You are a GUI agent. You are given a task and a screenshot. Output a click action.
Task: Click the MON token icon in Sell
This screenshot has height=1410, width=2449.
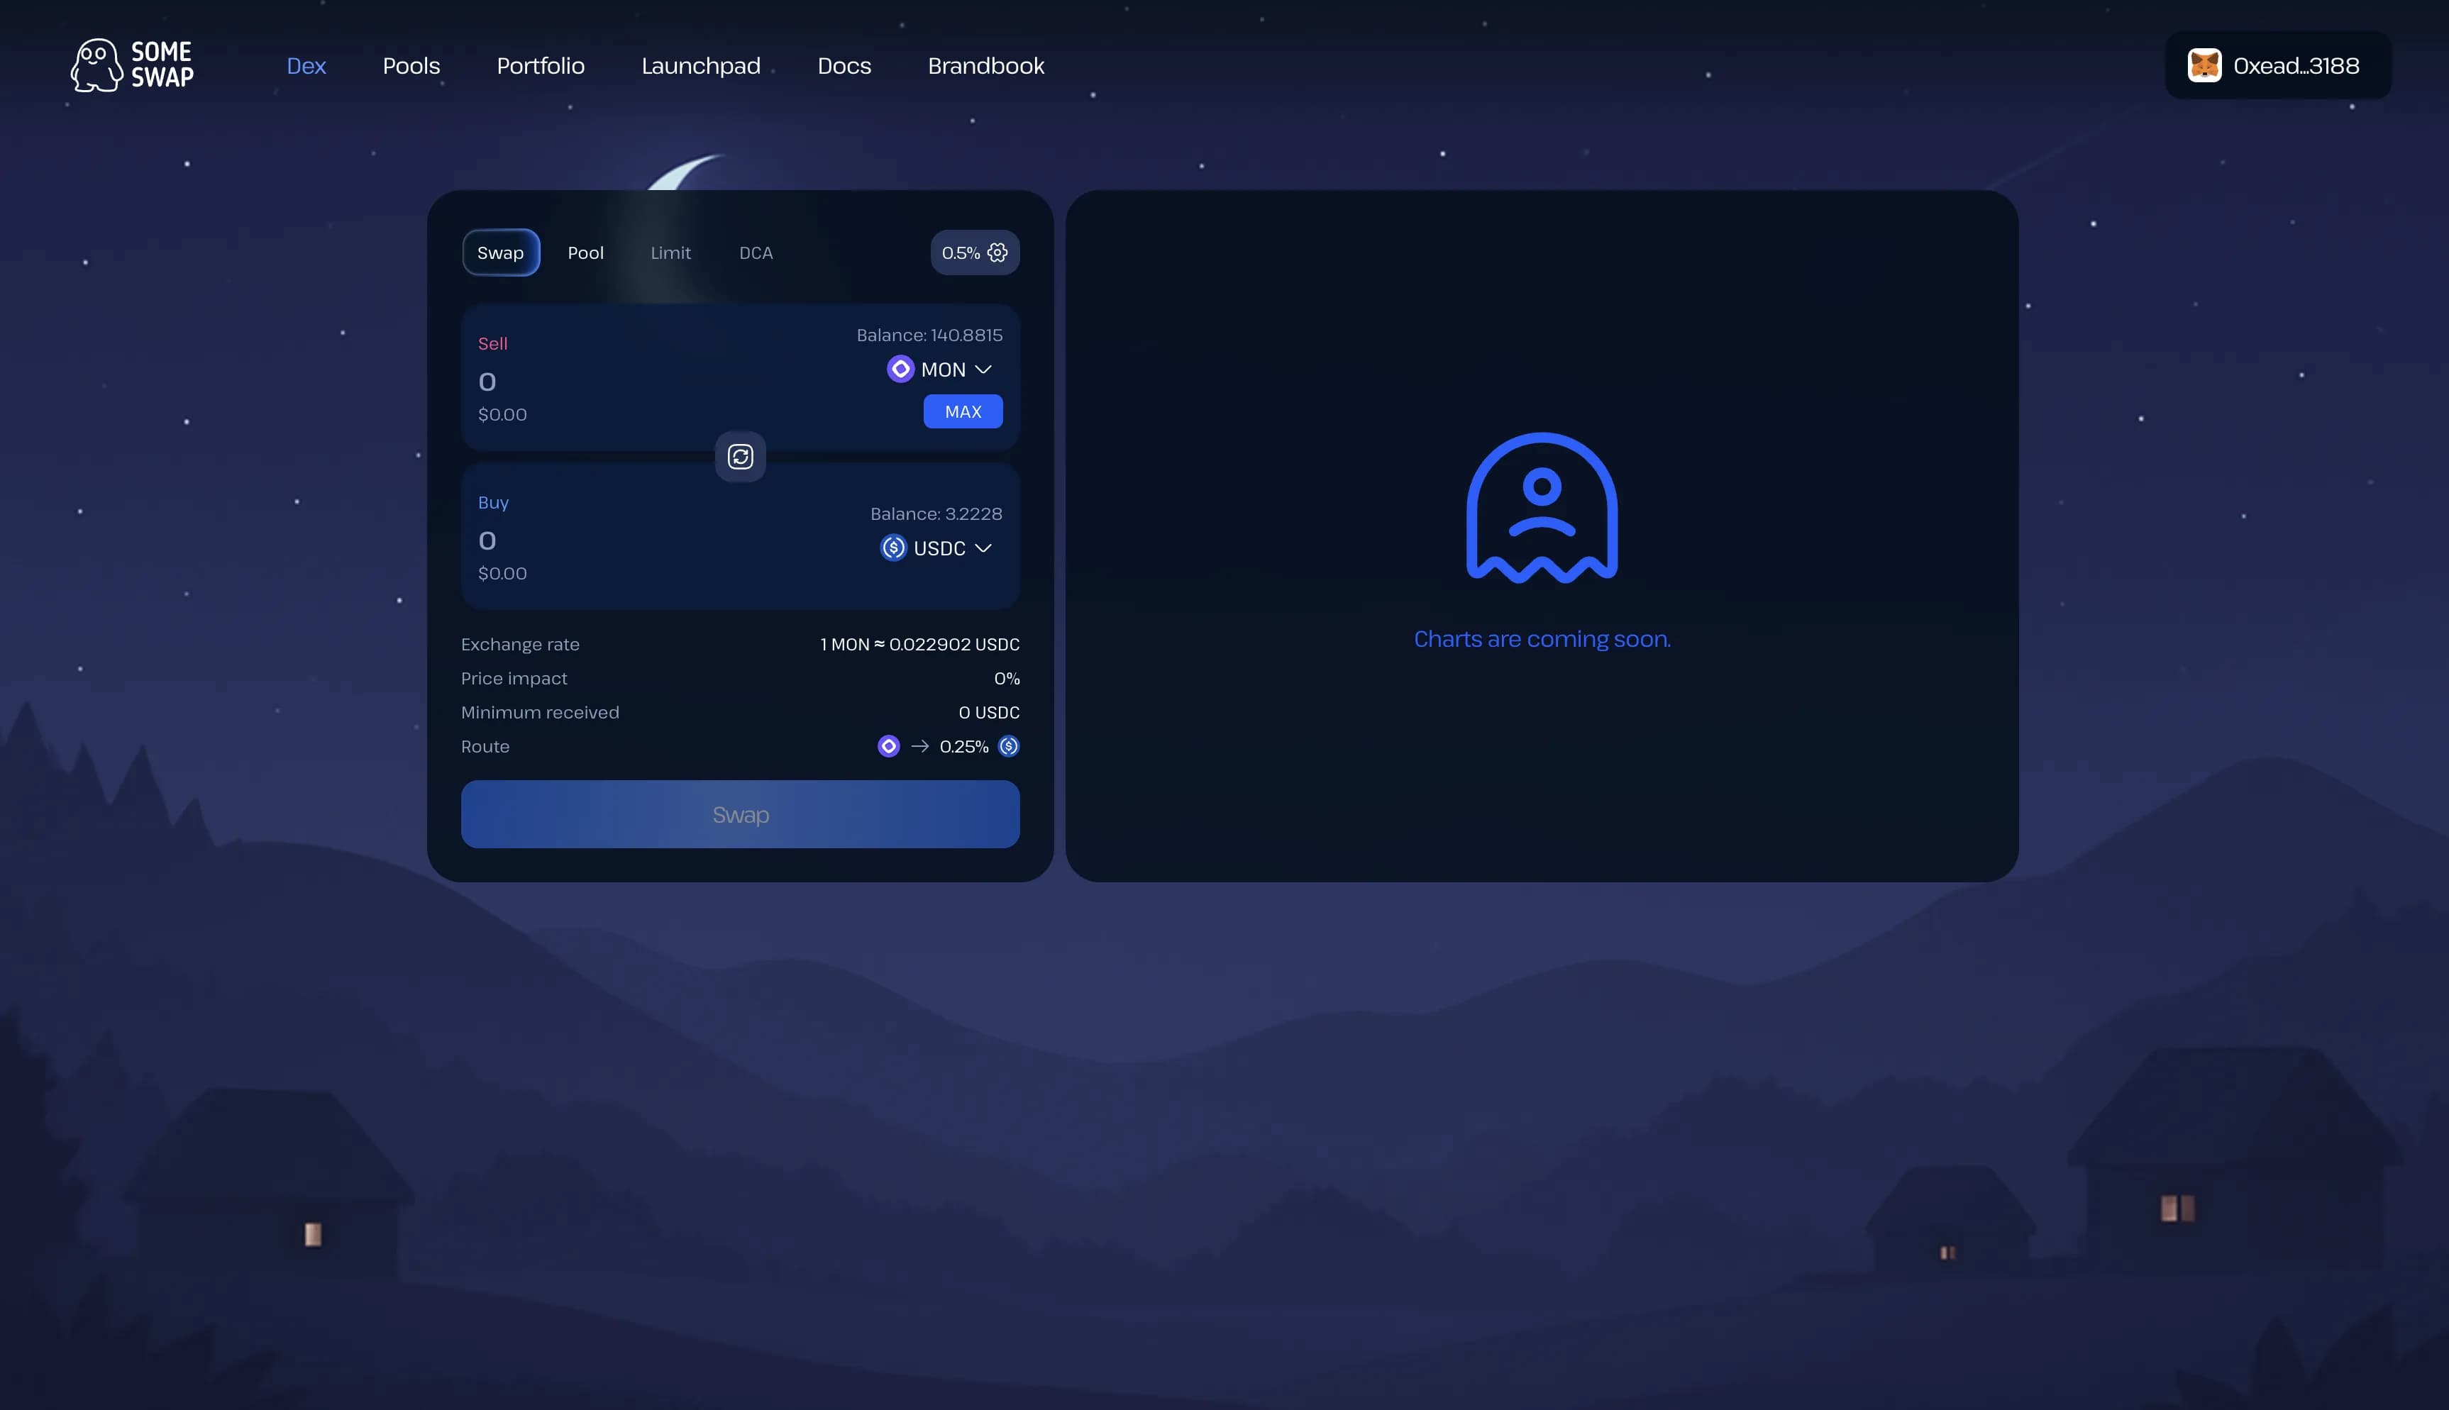[x=900, y=369]
